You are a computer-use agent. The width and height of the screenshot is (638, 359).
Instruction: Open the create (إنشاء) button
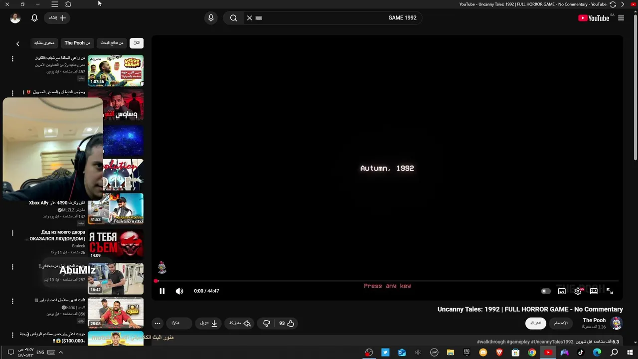(57, 18)
